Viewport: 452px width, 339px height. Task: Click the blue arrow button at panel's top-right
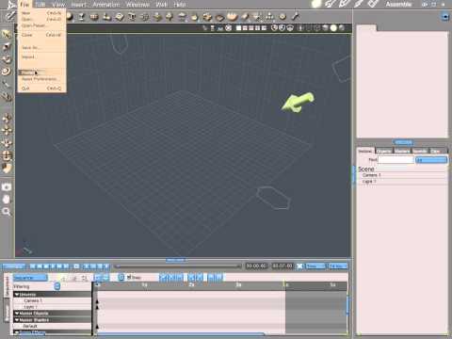pyautogui.click(x=444, y=17)
